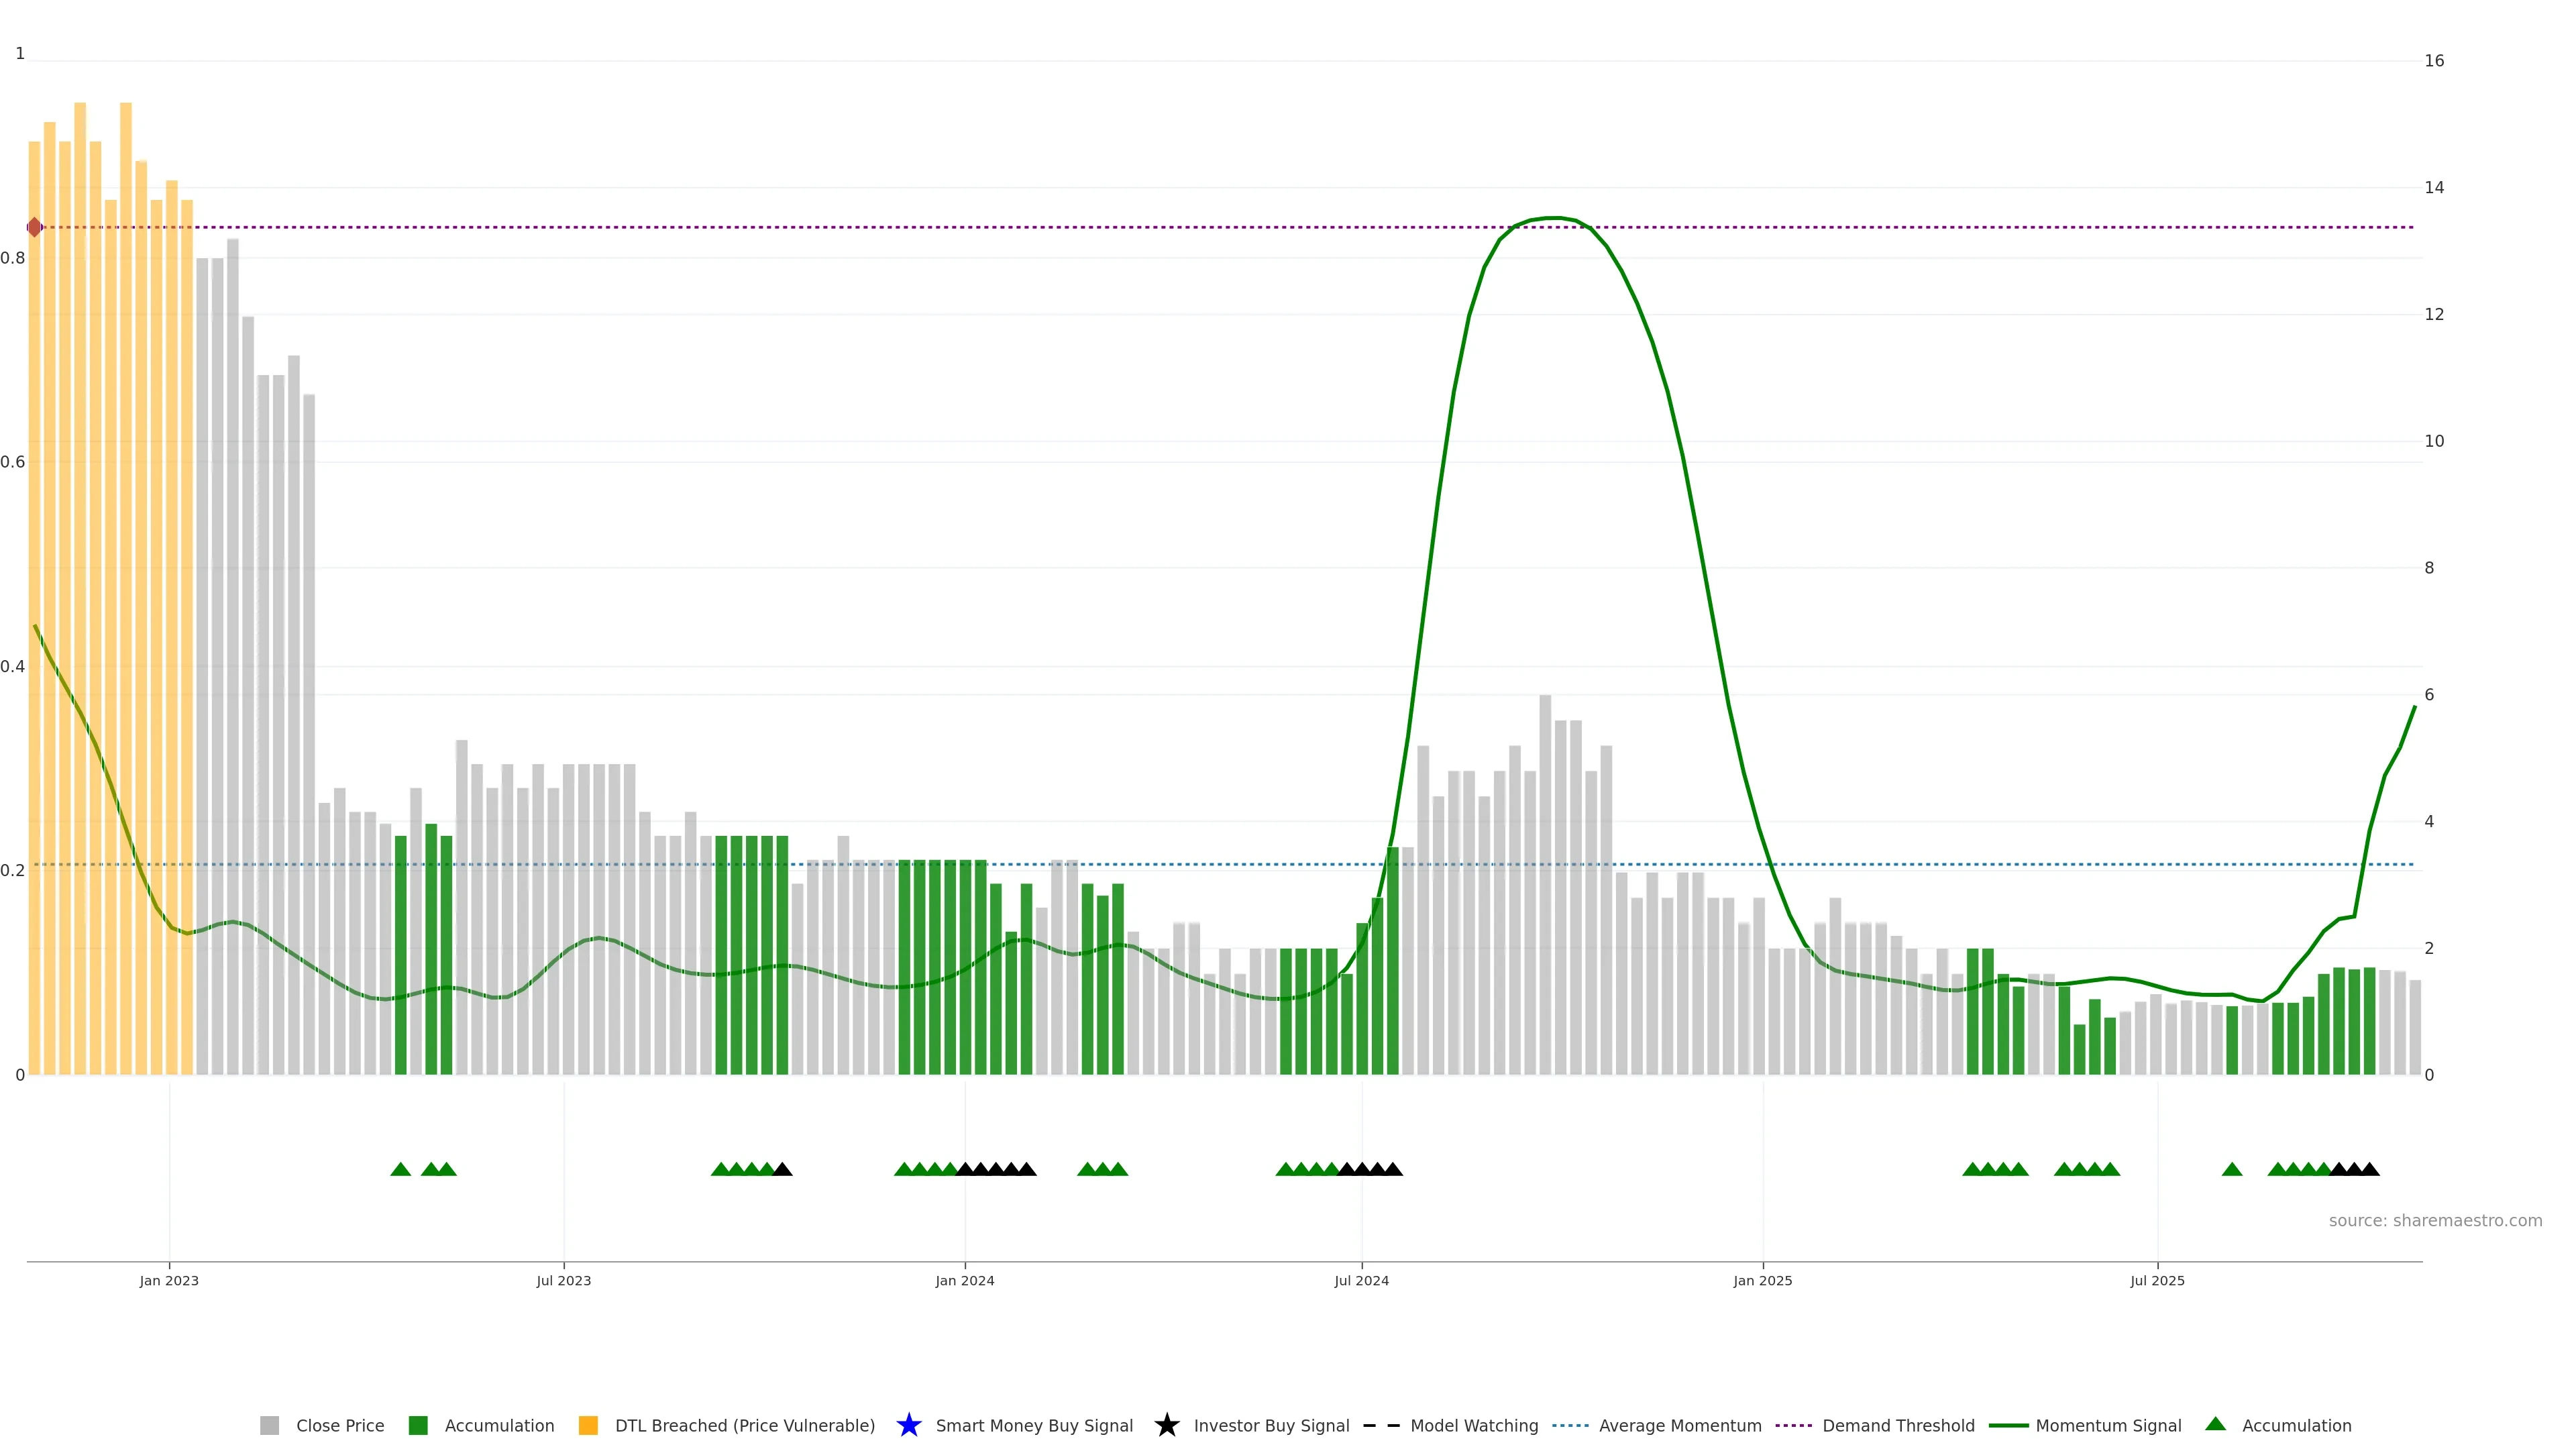Image resolution: width=2576 pixels, height=1449 pixels.
Task: Click the green Momentum Signal line icon
Action: (x=2008, y=1425)
